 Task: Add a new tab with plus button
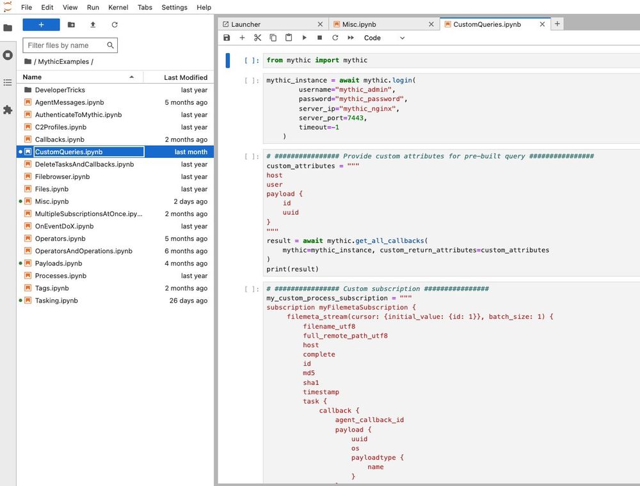pyautogui.click(x=557, y=24)
